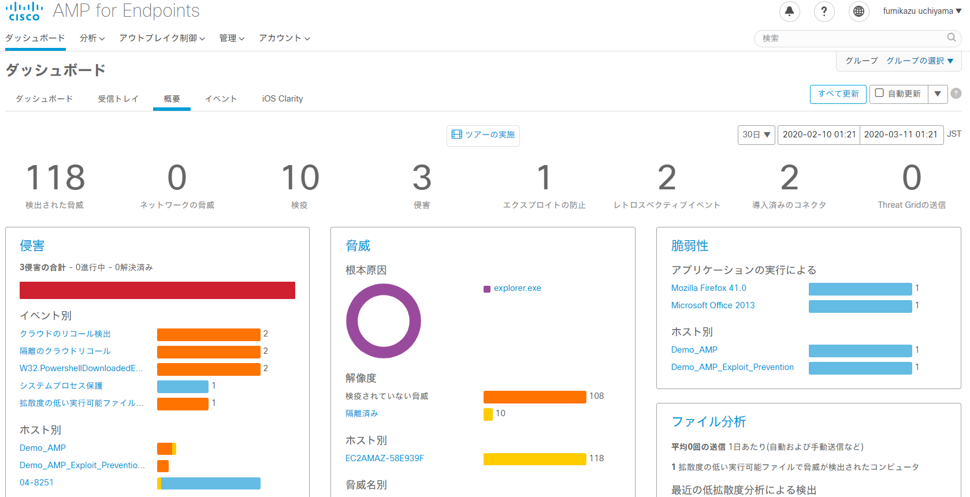Image resolution: width=970 pixels, height=497 pixels.
Task: Click the blue システムプロセス保護 bar
Action: click(183, 386)
